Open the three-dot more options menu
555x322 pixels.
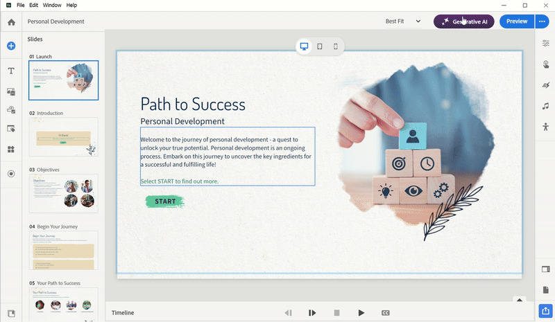tap(544, 21)
